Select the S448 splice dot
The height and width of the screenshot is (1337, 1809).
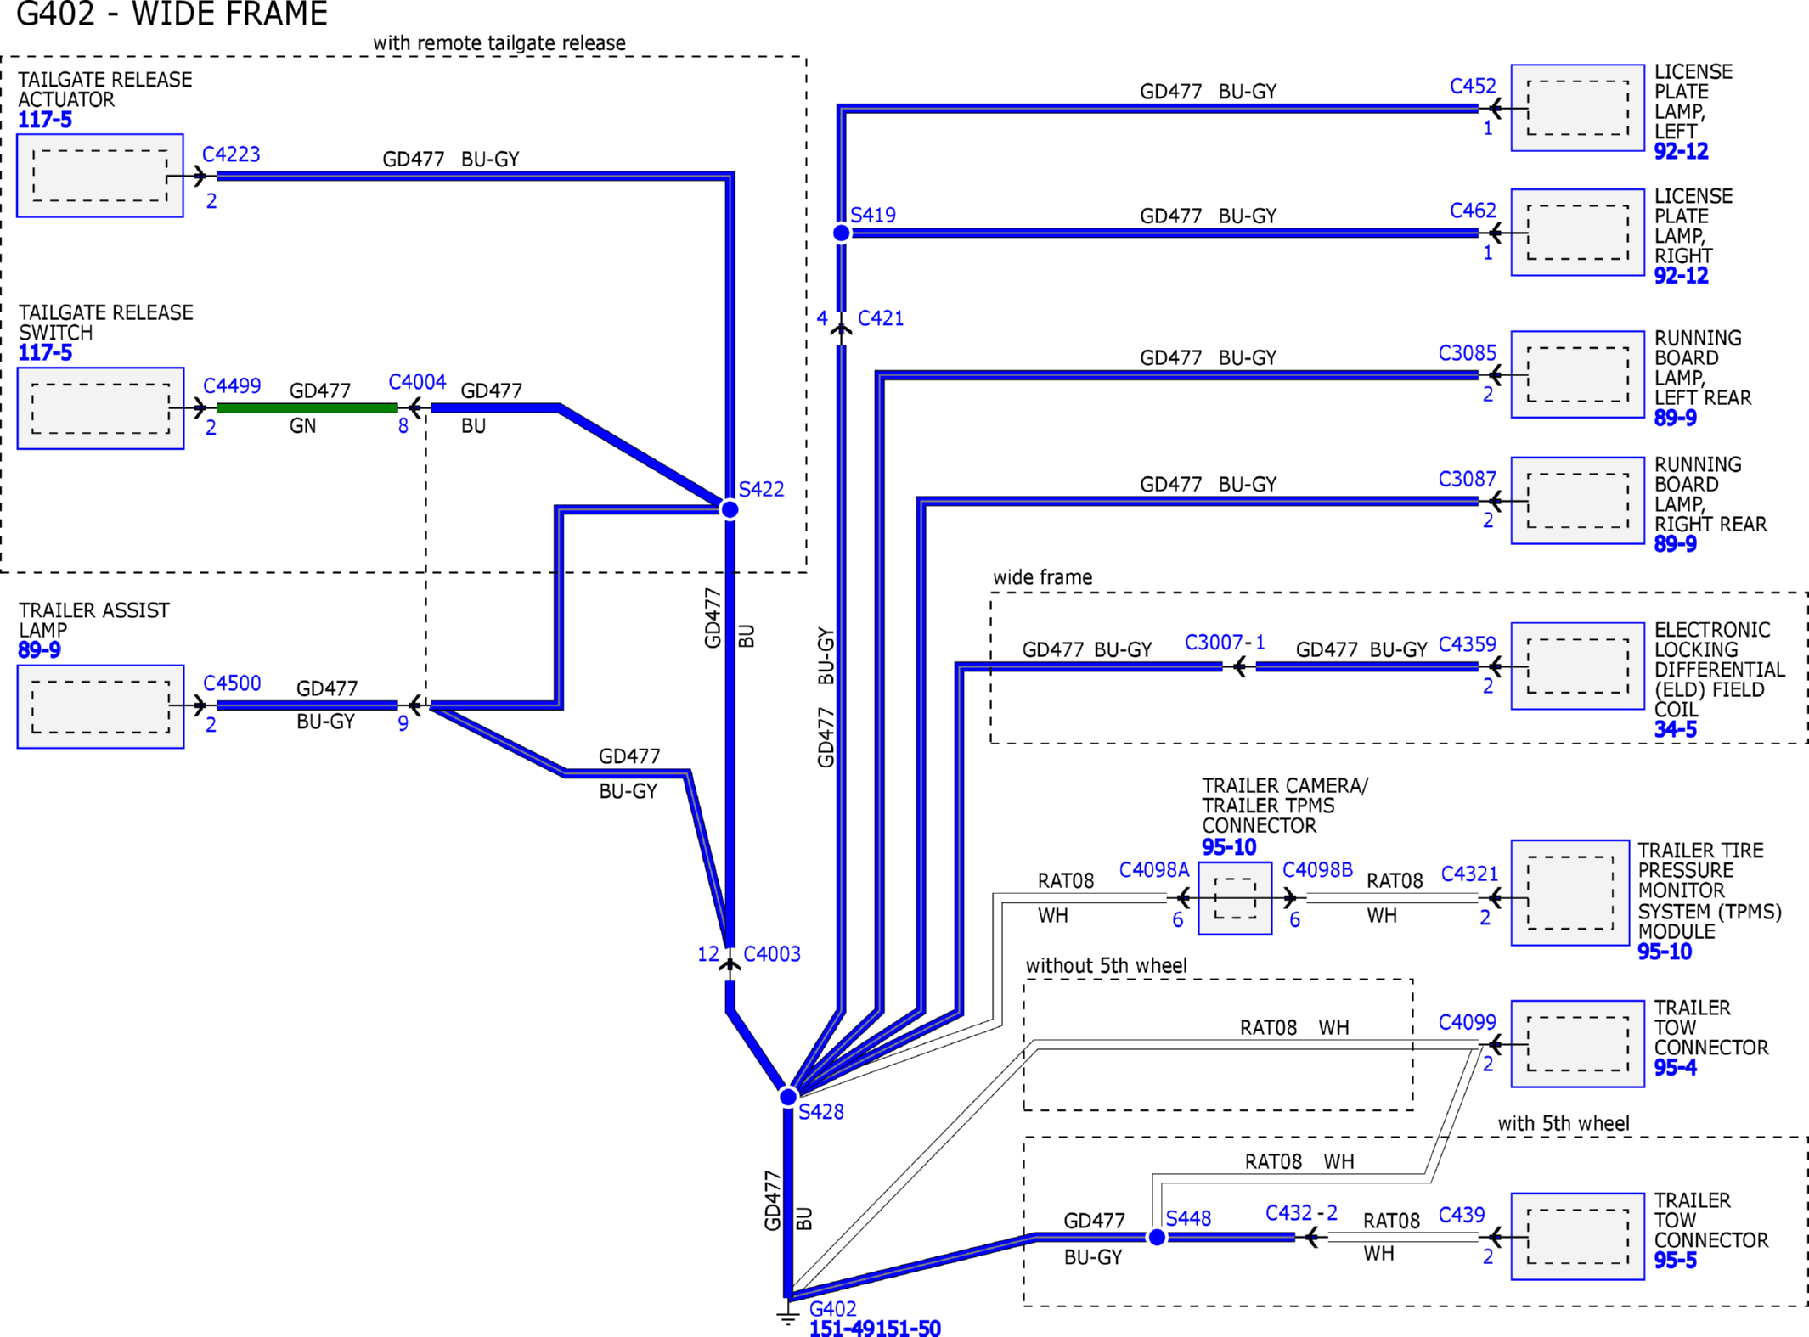1157,1237
